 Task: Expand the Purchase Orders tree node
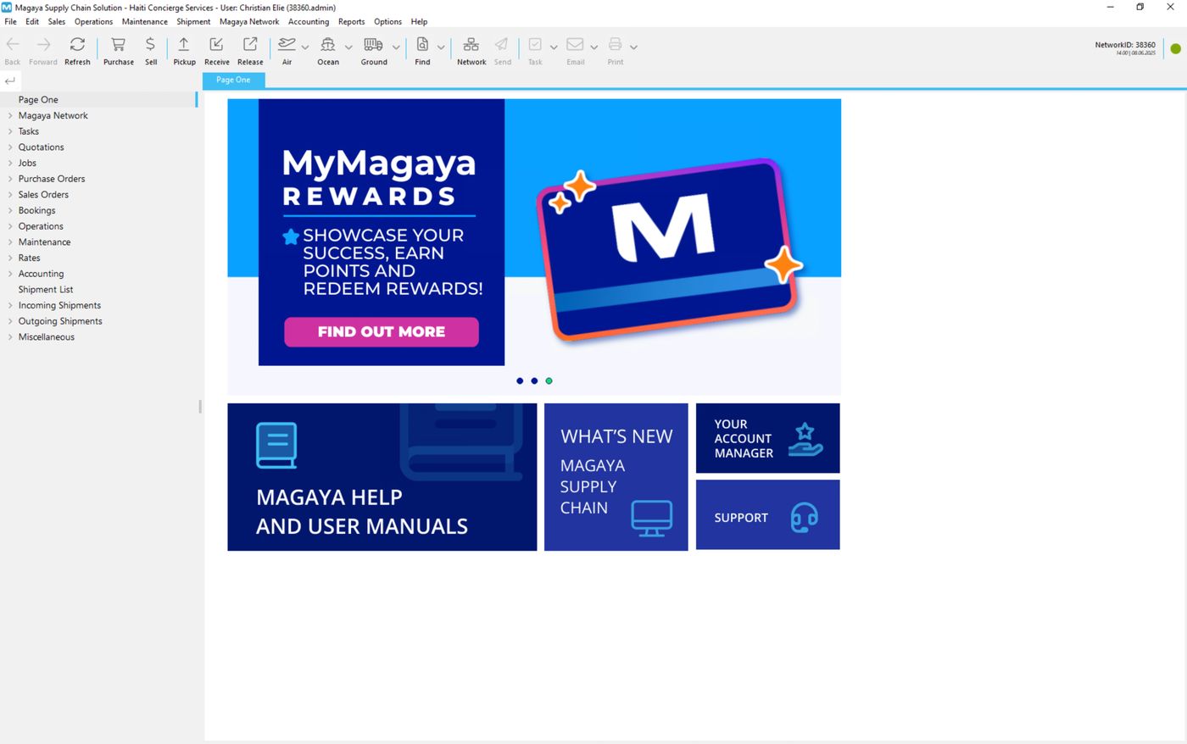pyautogui.click(x=10, y=179)
